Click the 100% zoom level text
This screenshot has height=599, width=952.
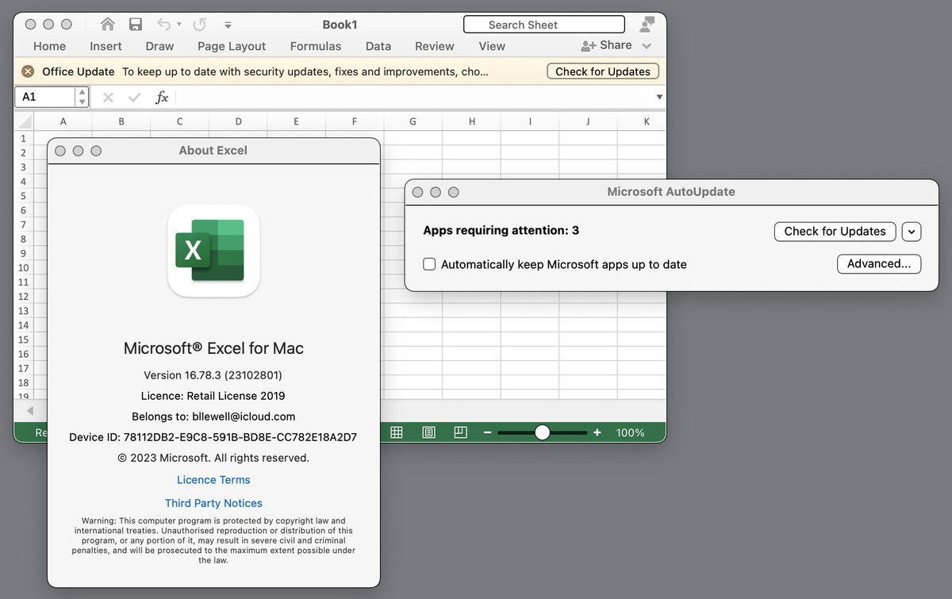coord(631,432)
